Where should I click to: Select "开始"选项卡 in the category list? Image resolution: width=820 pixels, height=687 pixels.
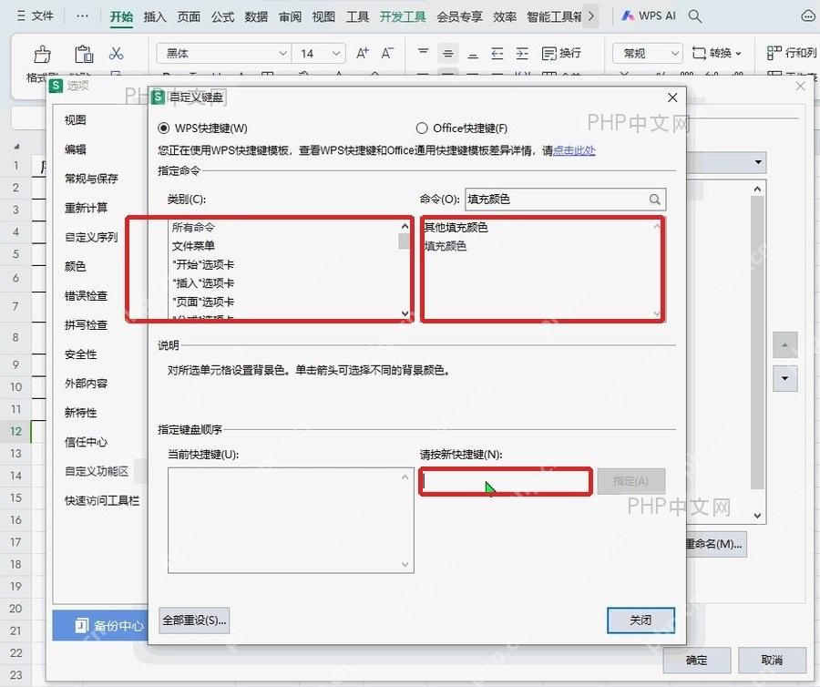pos(203,264)
